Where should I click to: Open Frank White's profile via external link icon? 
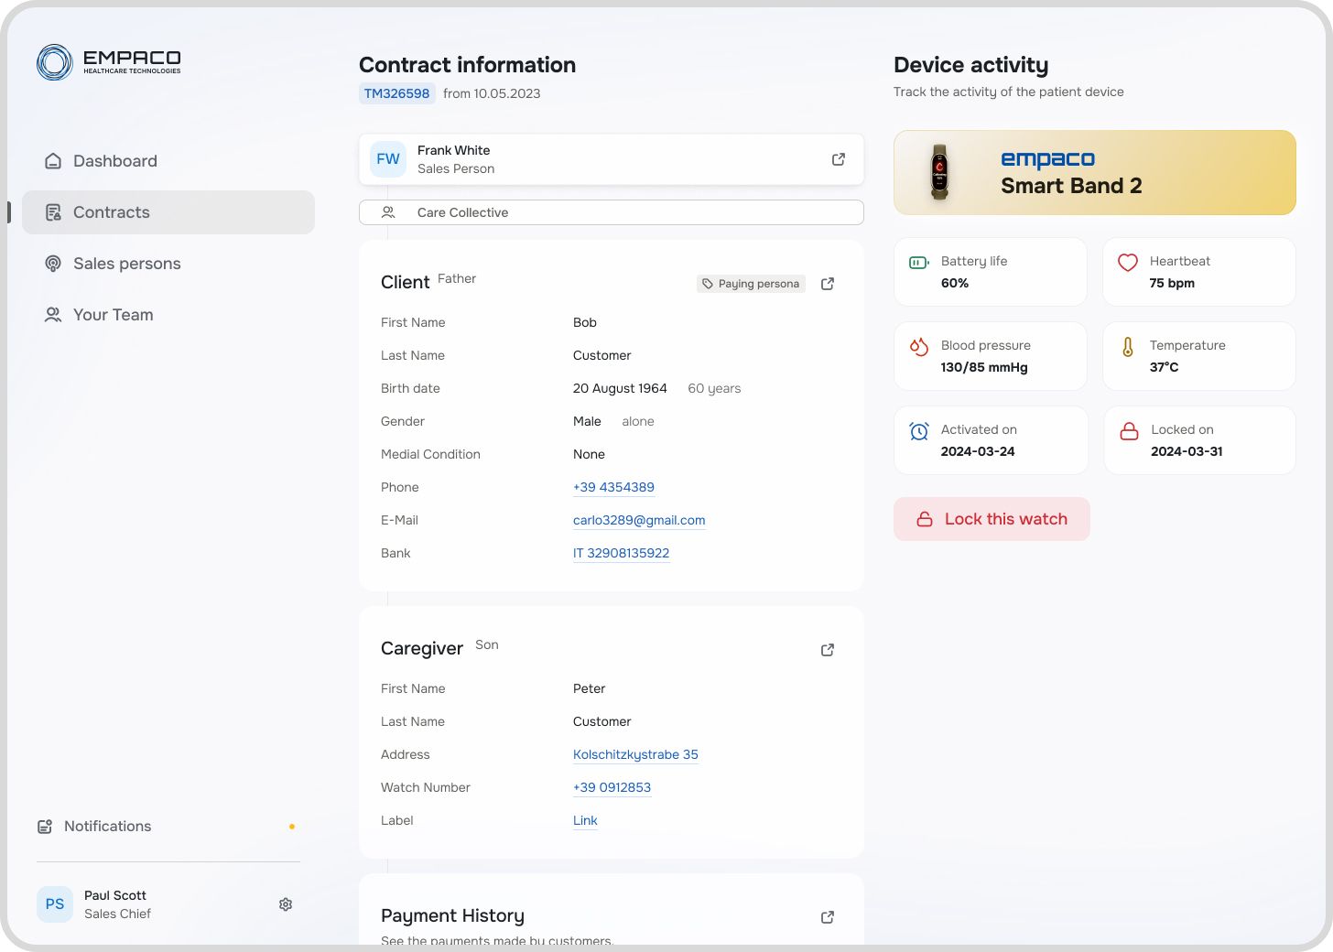coord(838,159)
